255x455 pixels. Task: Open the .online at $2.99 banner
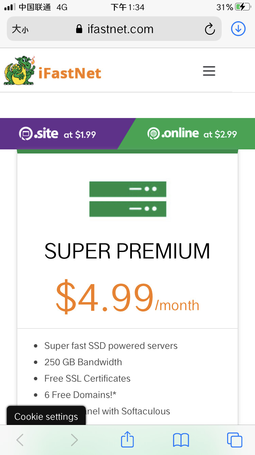pyautogui.click(x=191, y=134)
